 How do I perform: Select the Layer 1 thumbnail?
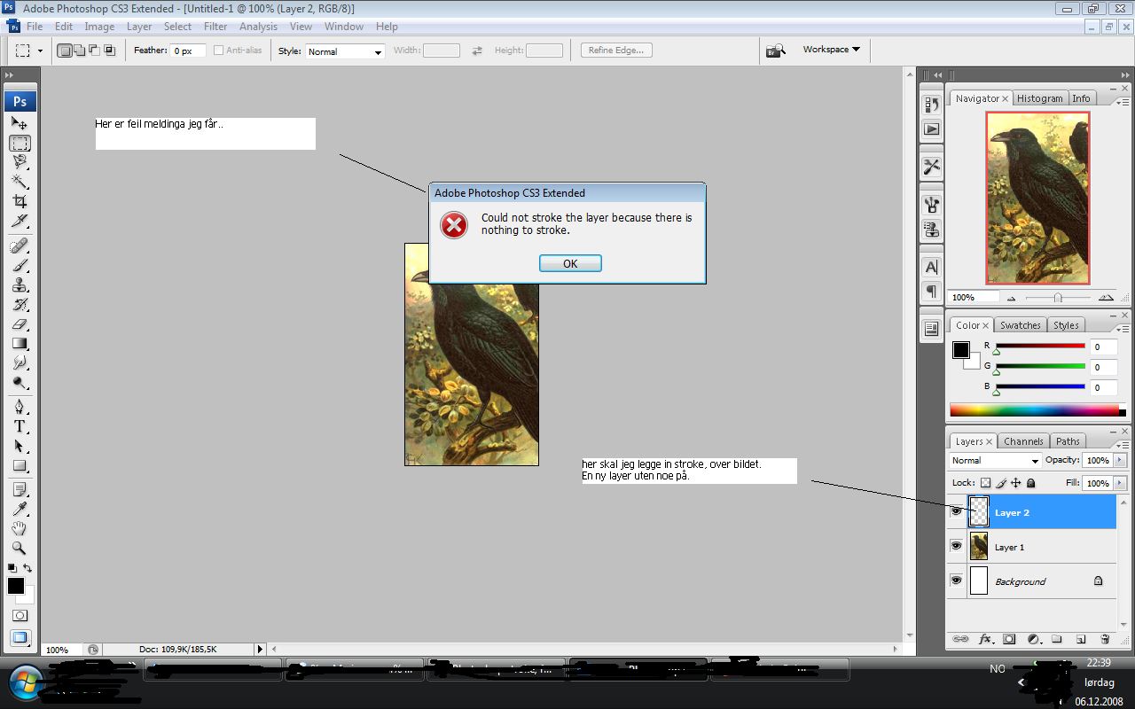[x=979, y=546]
